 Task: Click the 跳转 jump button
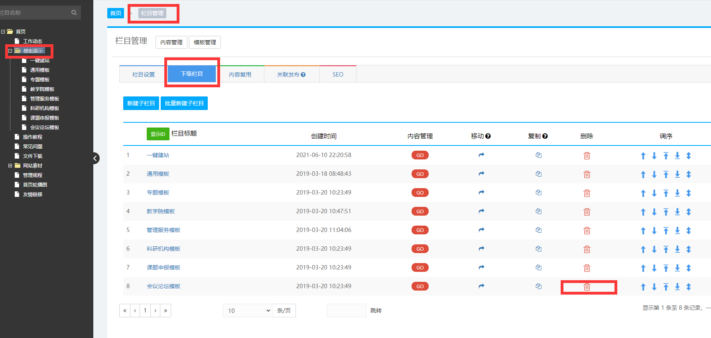coord(376,310)
